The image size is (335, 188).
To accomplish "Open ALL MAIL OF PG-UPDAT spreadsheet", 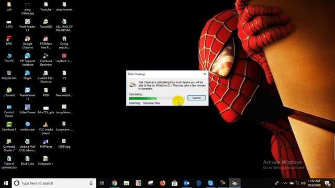I will (64, 26).
